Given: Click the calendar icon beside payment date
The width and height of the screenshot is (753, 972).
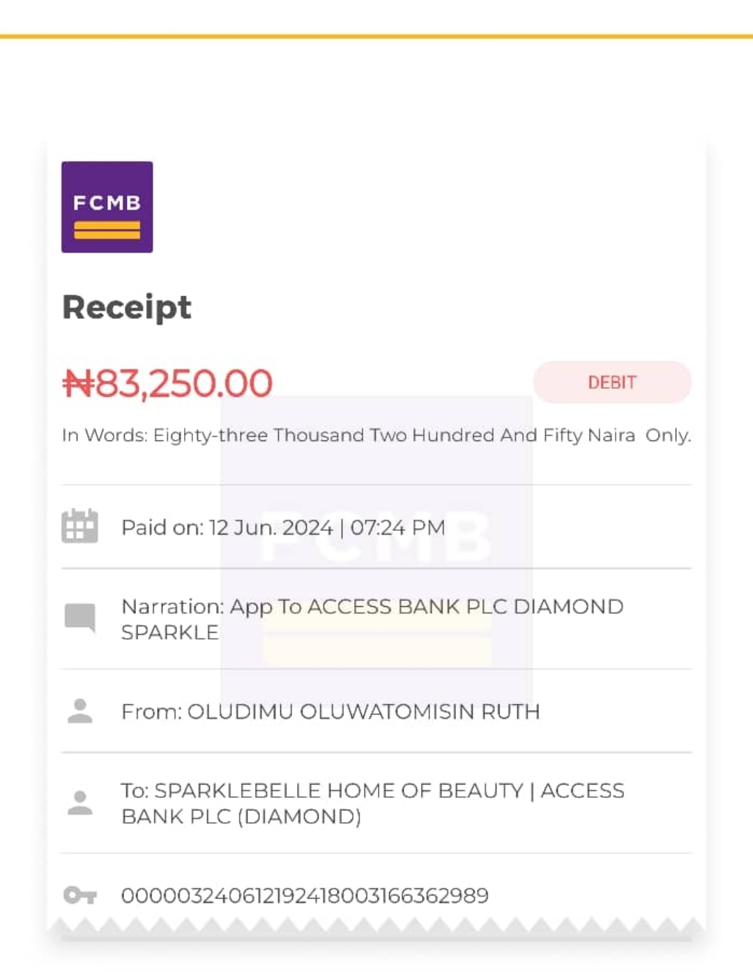Looking at the screenshot, I should [79, 526].
